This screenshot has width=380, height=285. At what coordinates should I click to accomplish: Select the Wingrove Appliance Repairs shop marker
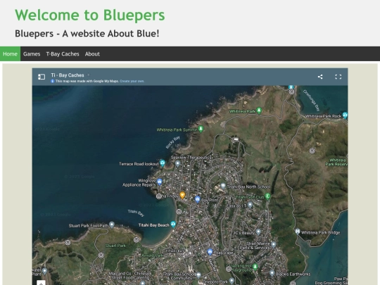click(160, 182)
